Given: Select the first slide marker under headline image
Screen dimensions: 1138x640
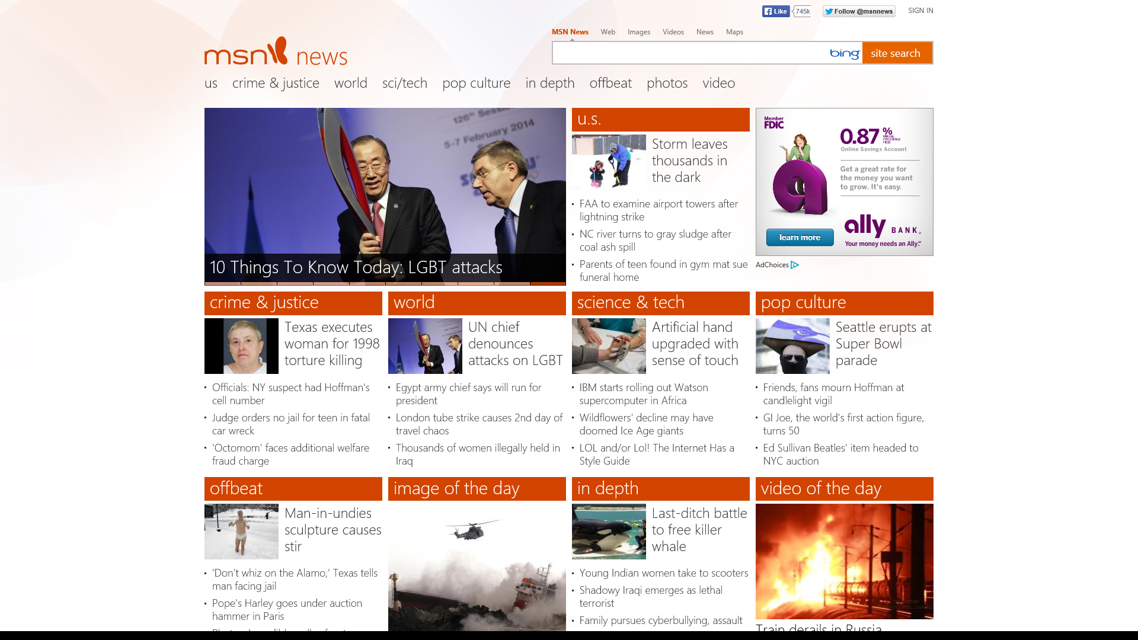Looking at the screenshot, I should (x=222, y=284).
